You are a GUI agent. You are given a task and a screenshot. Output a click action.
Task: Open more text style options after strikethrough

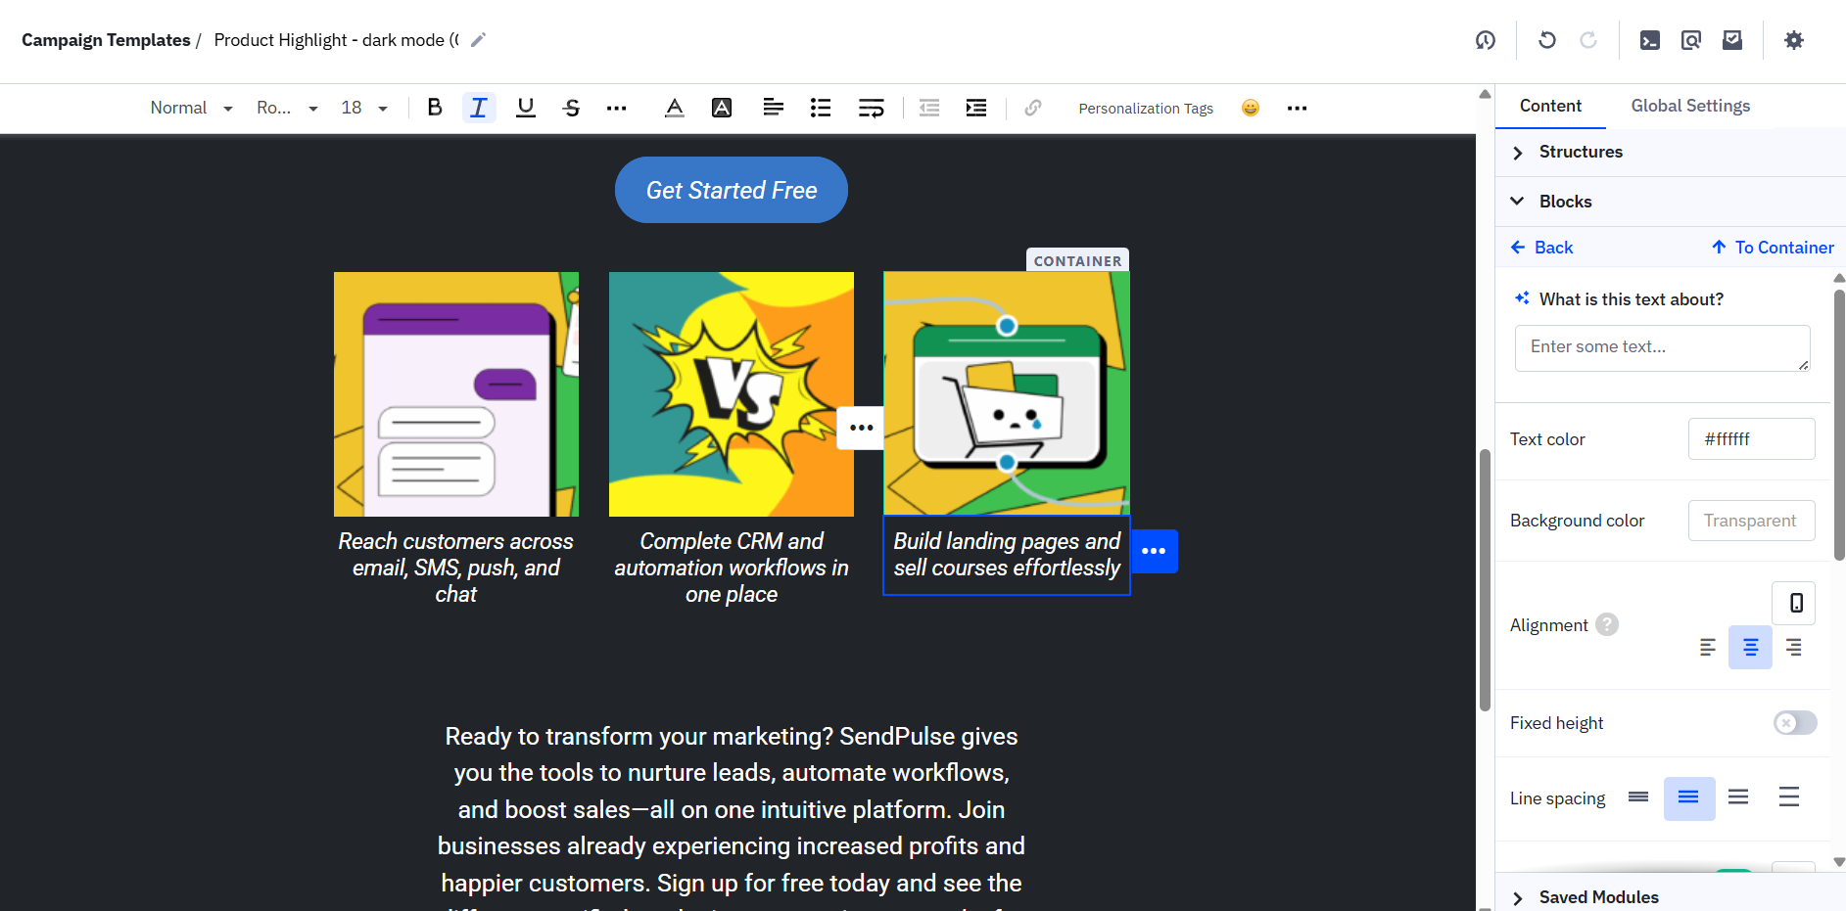pos(616,108)
